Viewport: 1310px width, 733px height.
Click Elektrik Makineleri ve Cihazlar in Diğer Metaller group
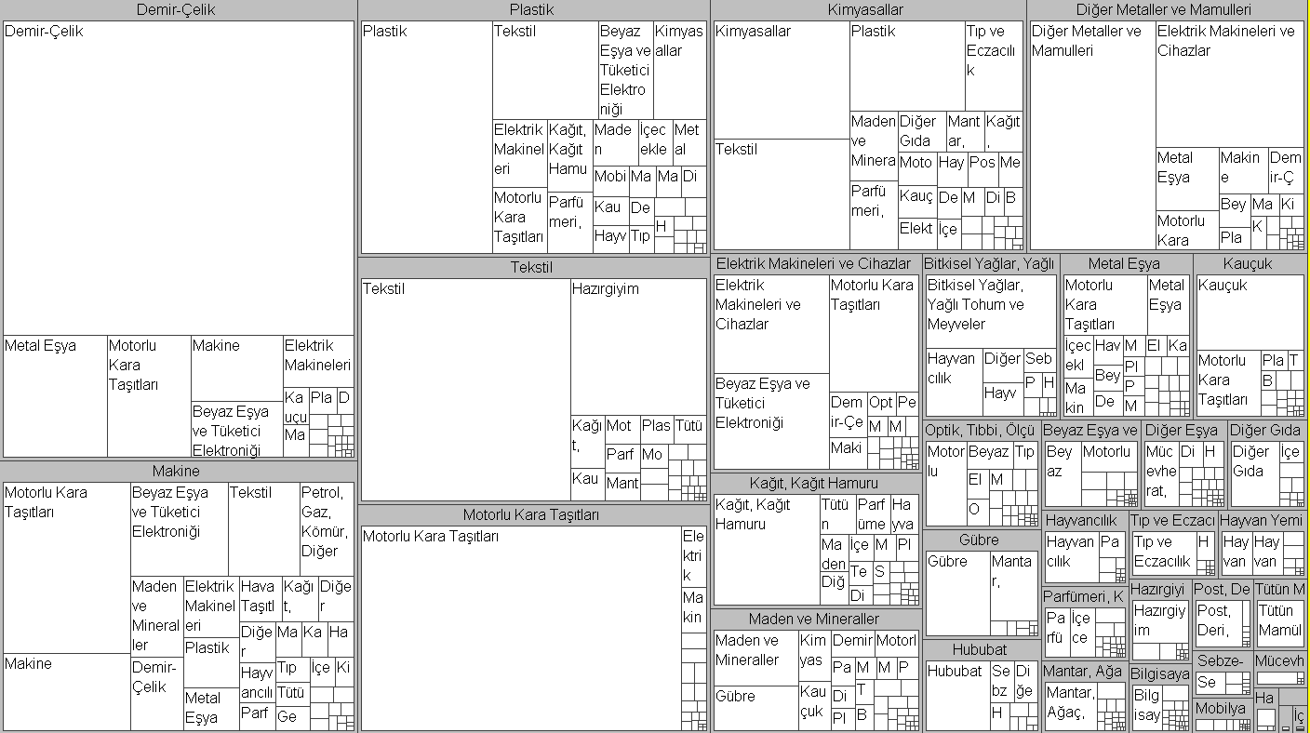(1229, 84)
